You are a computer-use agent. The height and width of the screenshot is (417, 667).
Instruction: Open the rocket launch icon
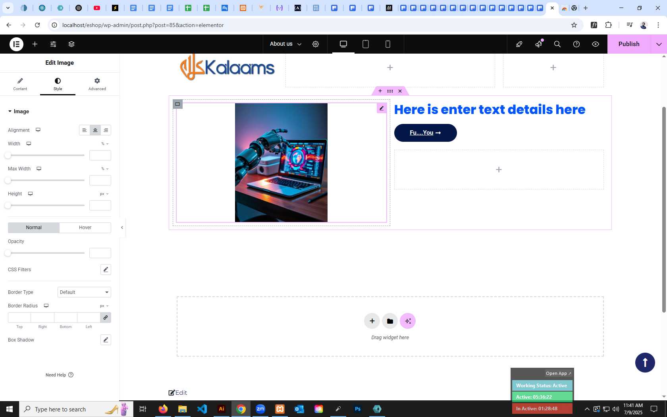pyautogui.click(x=519, y=44)
